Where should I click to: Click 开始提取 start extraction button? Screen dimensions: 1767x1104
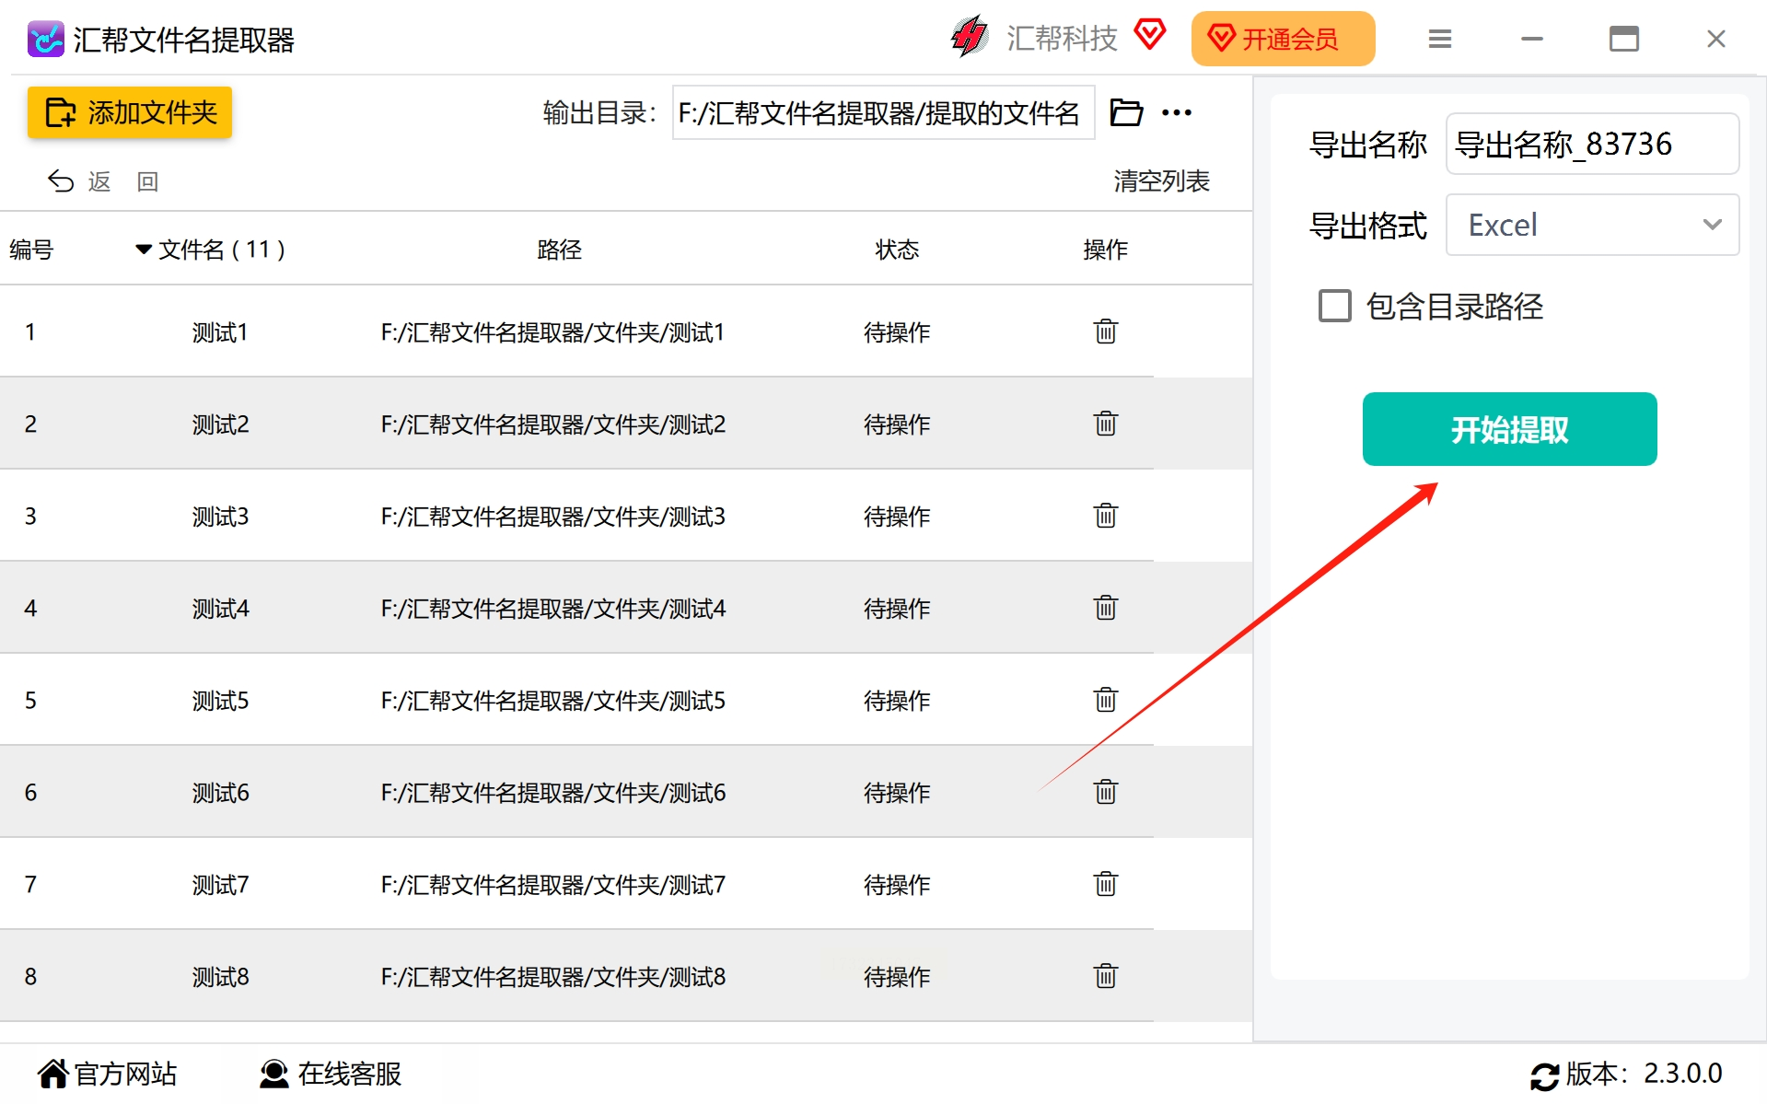(x=1509, y=429)
